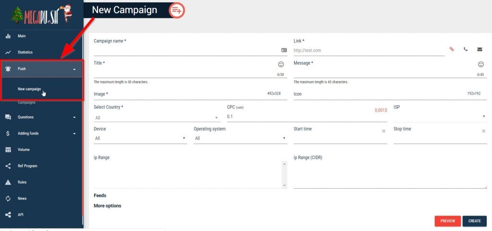Open the Operating system dropdown
The image size is (492, 231).
click(x=240, y=138)
